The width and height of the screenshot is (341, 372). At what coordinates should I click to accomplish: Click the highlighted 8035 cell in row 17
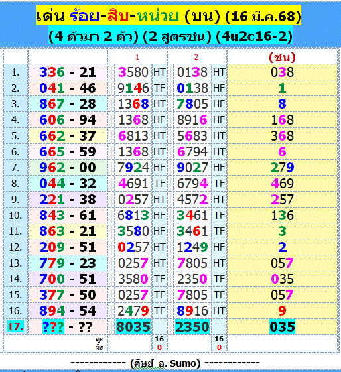133,327
